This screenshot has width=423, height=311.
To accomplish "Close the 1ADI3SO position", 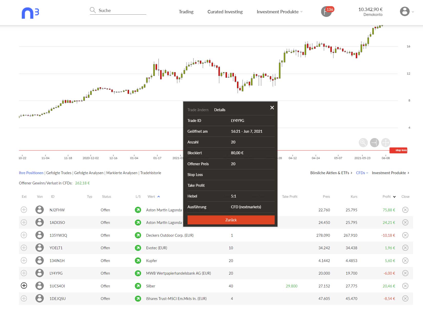I will [x=405, y=222].
